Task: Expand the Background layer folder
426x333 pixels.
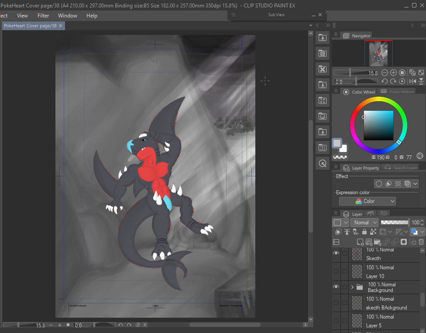Action: [x=352, y=287]
